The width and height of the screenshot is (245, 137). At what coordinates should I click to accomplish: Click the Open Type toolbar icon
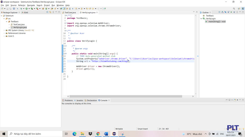[52, 9]
